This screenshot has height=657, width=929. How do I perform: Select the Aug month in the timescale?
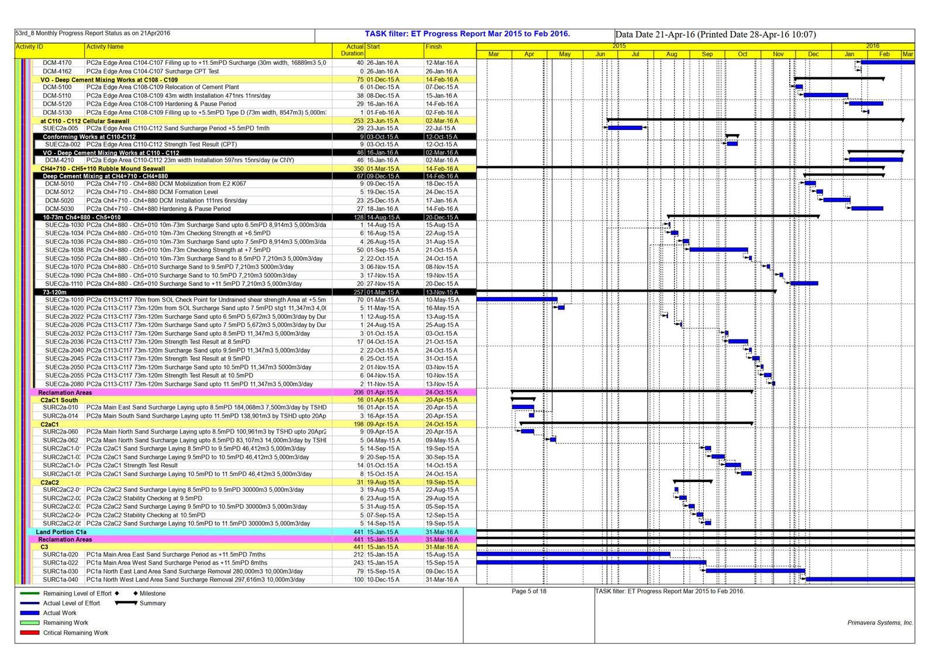(x=672, y=54)
